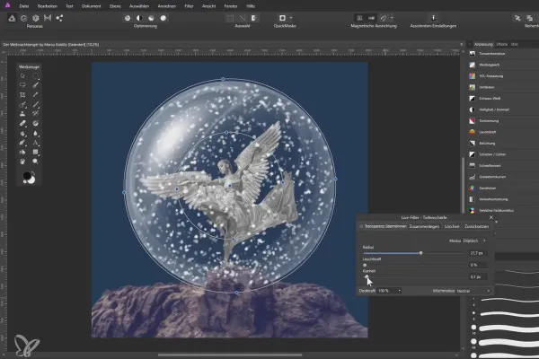Click the select all icon in Auswahl
Screen dimensions: 539x359
pos(230,18)
